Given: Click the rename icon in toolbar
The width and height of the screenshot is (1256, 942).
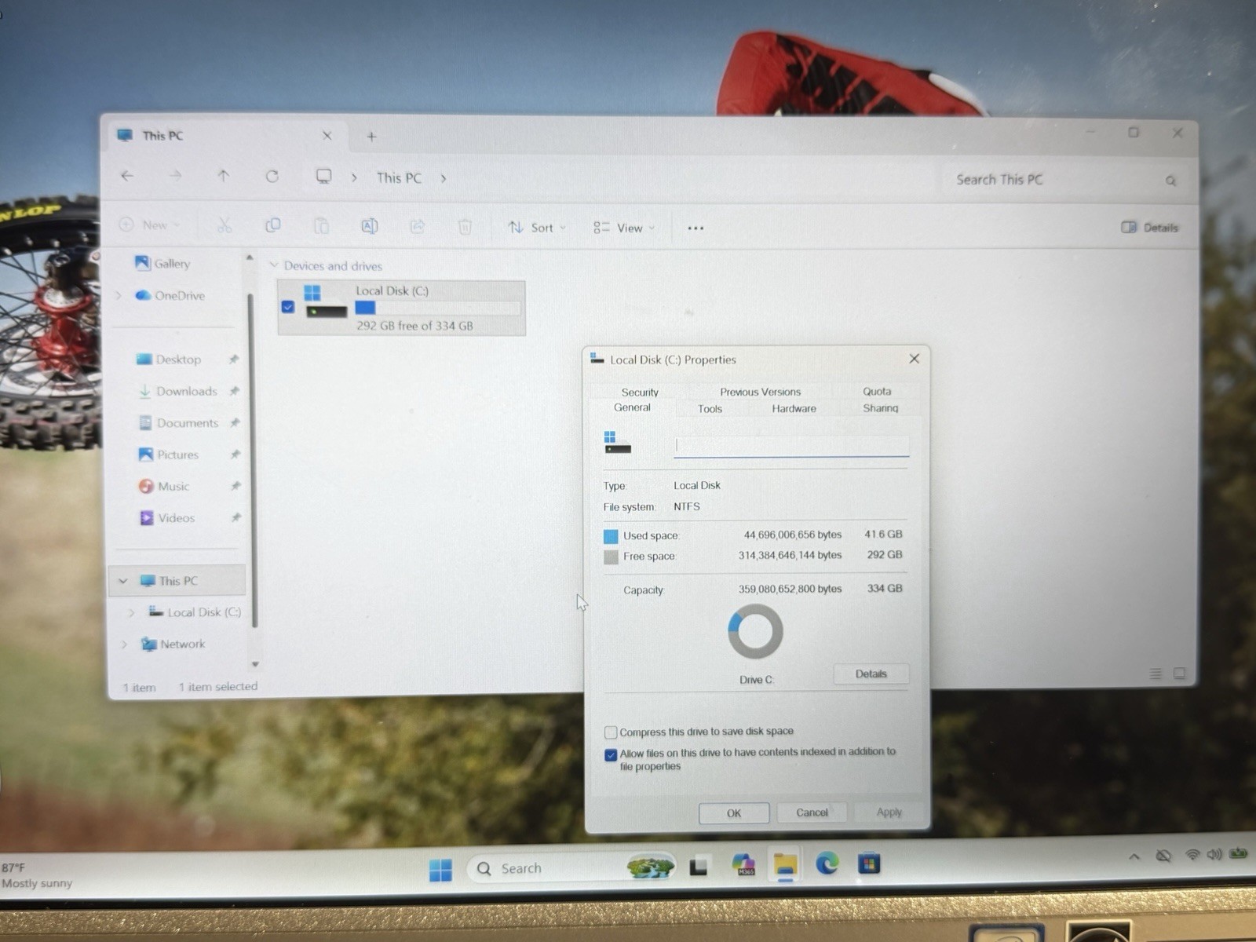Looking at the screenshot, I should pos(370,226).
